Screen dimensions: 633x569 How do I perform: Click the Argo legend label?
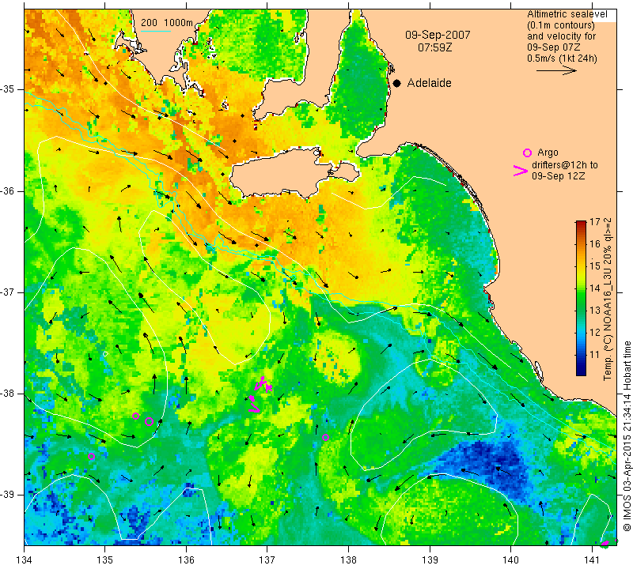[548, 153]
